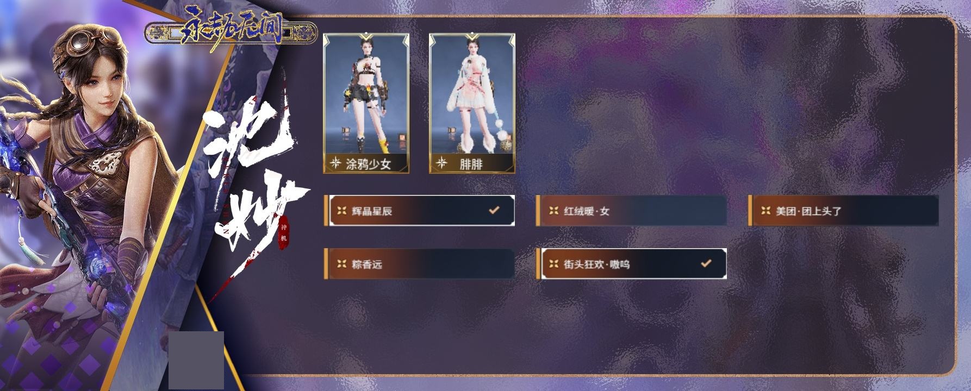
Task: Select the 红绒暖·女 item row
Action: (631, 211)
